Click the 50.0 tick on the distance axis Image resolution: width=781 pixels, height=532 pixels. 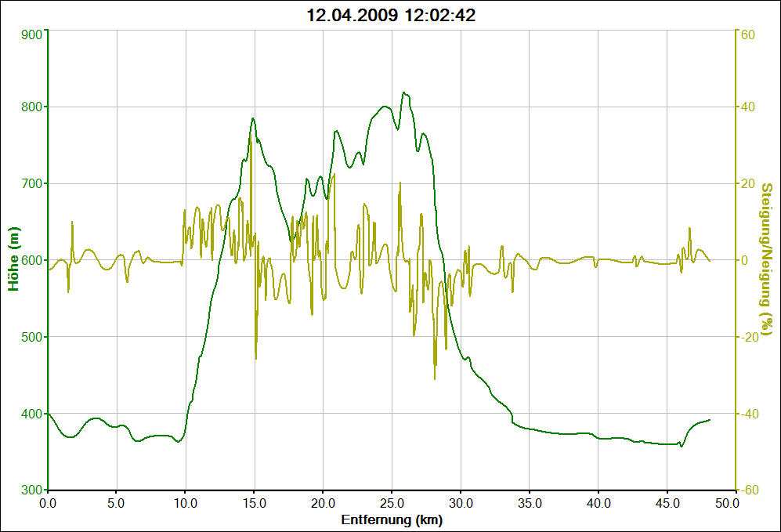736,502
